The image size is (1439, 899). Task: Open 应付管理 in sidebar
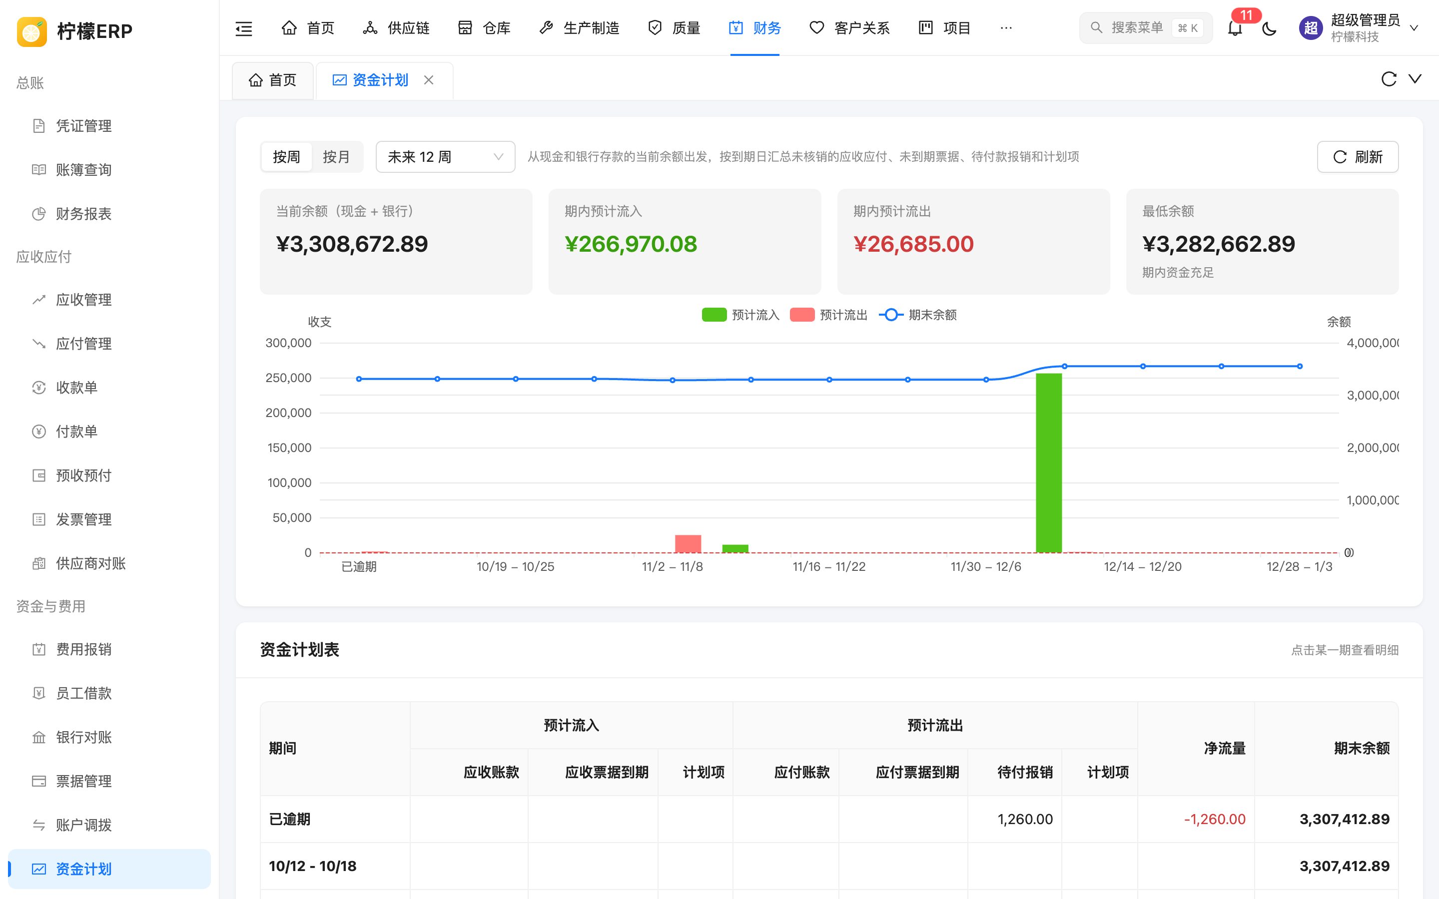click(x=109, y=344)
